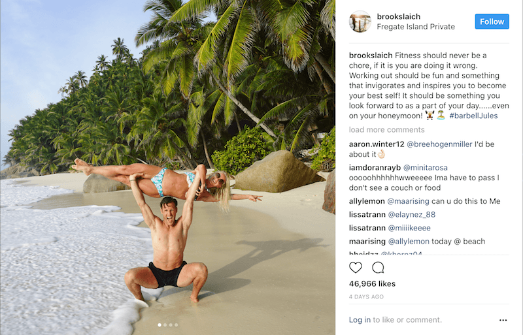Screen dimensions: 523x335
Task: Open aaron.winter12's profile
Action: click(377, 144)
